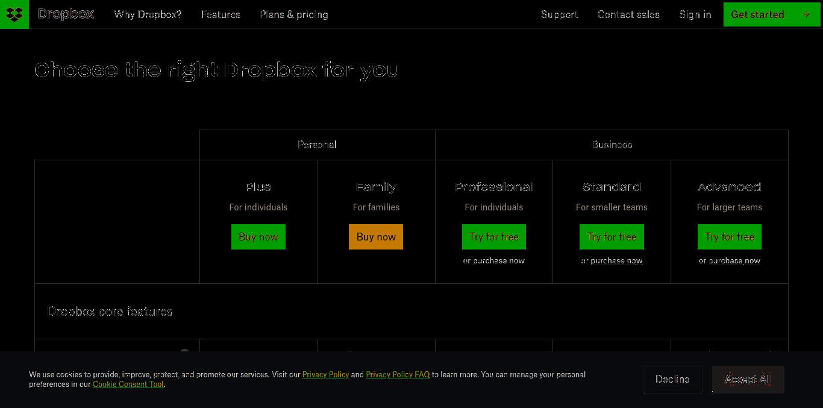Click the Get started button
The image size is (823, 408).
772,14
